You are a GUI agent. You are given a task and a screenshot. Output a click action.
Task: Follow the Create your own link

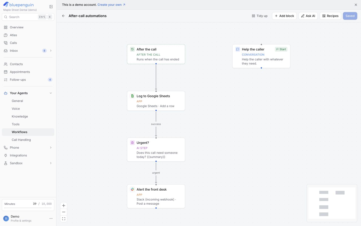pos(111,5)
